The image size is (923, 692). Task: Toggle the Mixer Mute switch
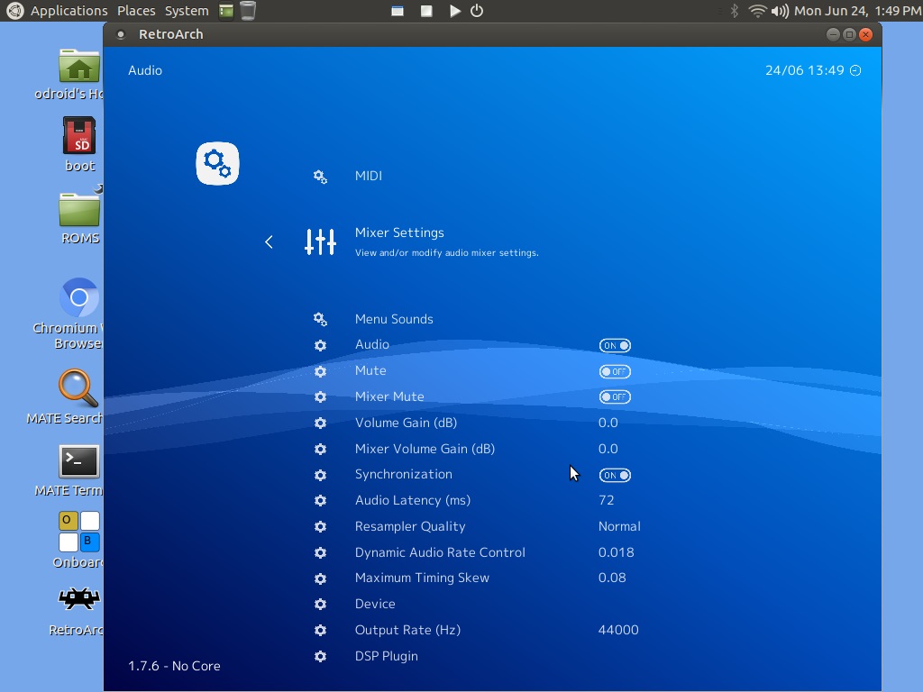(x=615, y=396)
